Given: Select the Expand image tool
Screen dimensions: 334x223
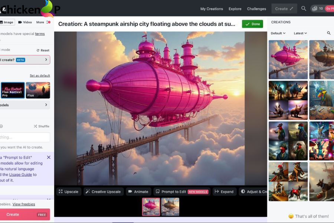Looking at the screenshot, I should click(x=224, y=191).
